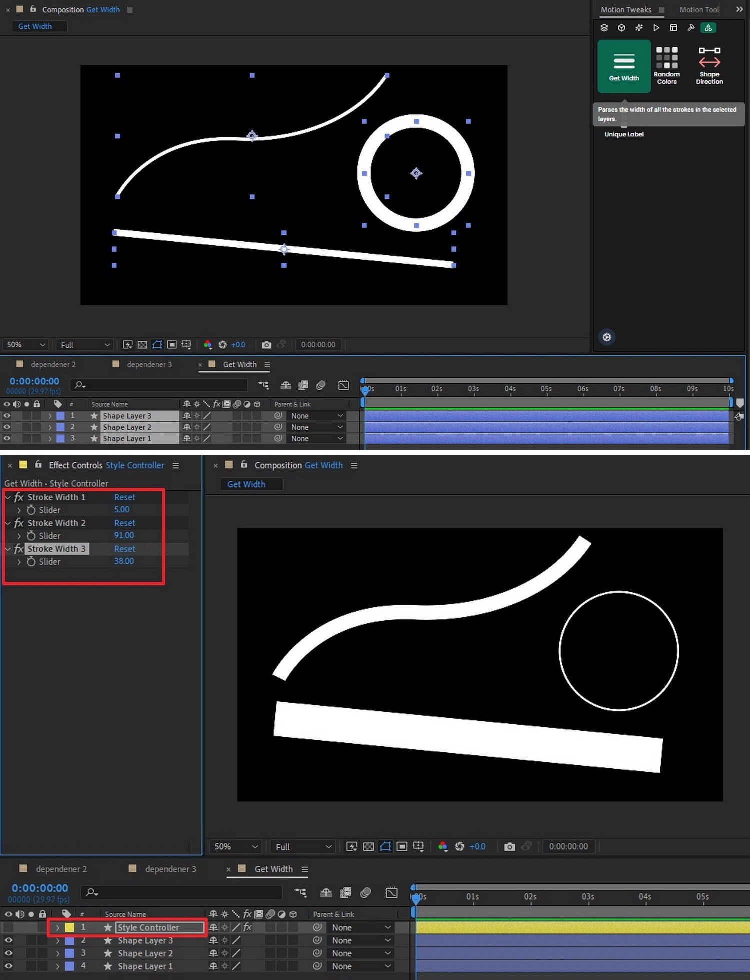Image resolution: width=750 pixels, height=980 pixels.
Task: Toggle transparency grid in lower viewer
Action: point(368,846)
